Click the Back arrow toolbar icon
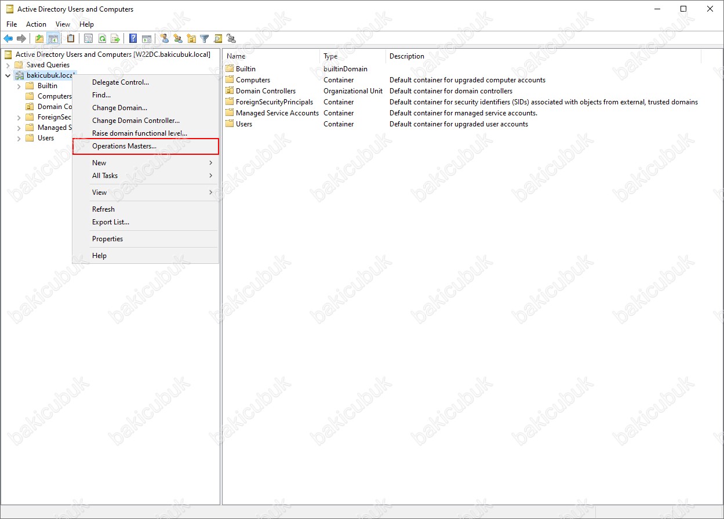 point(8,39)
